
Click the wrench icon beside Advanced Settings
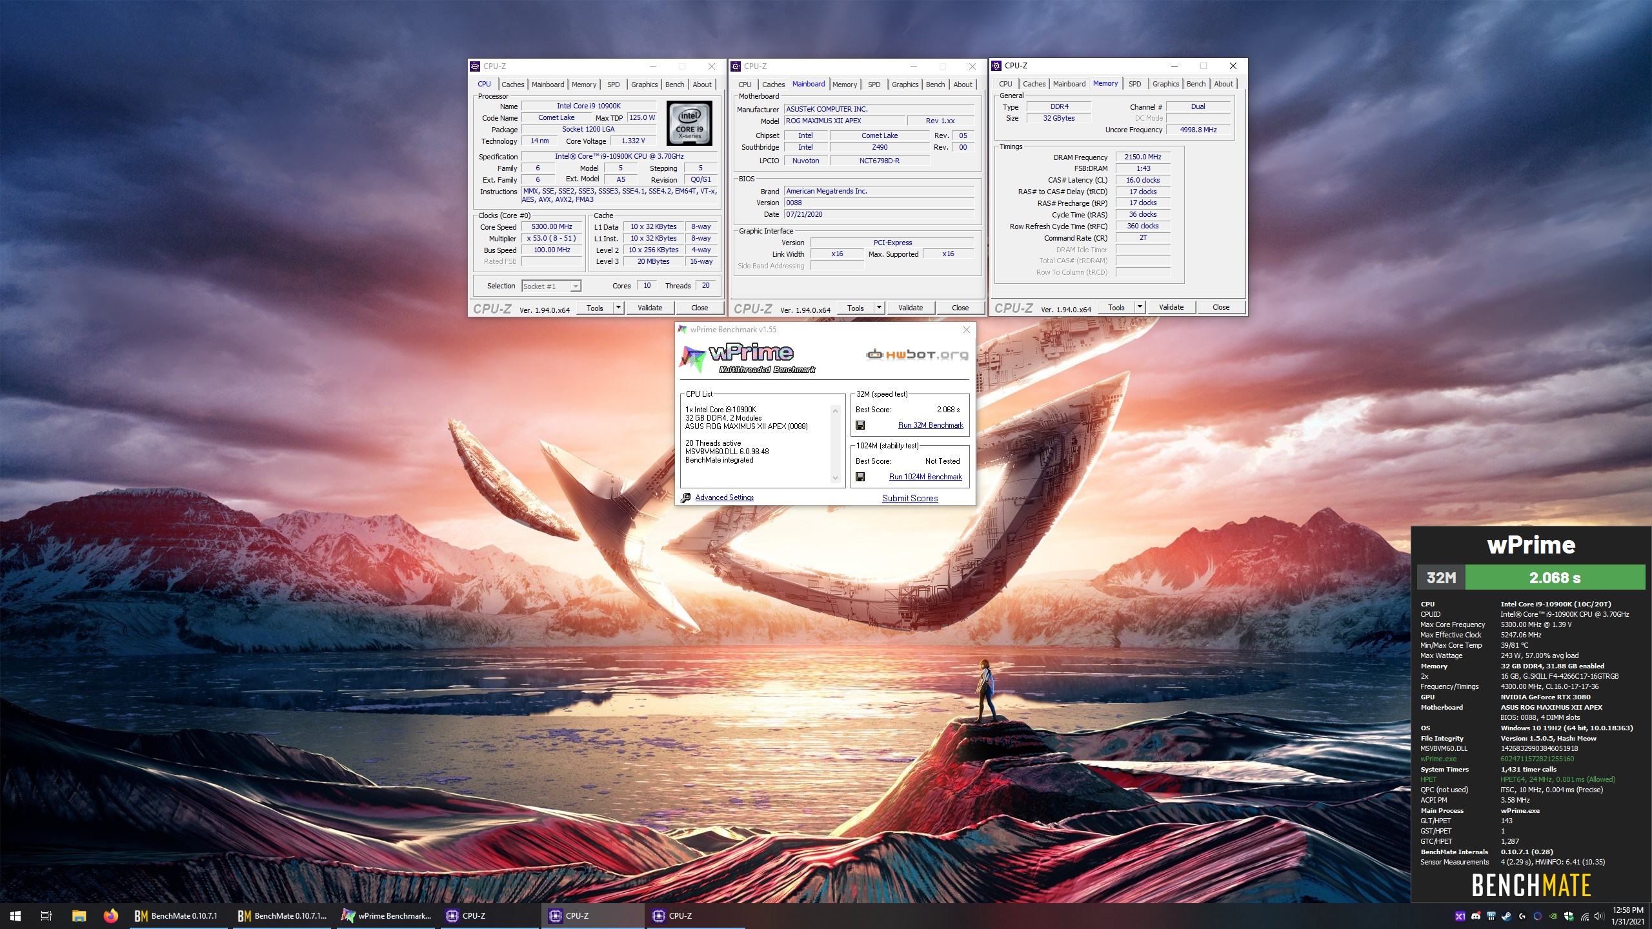(x=686, y=497)
